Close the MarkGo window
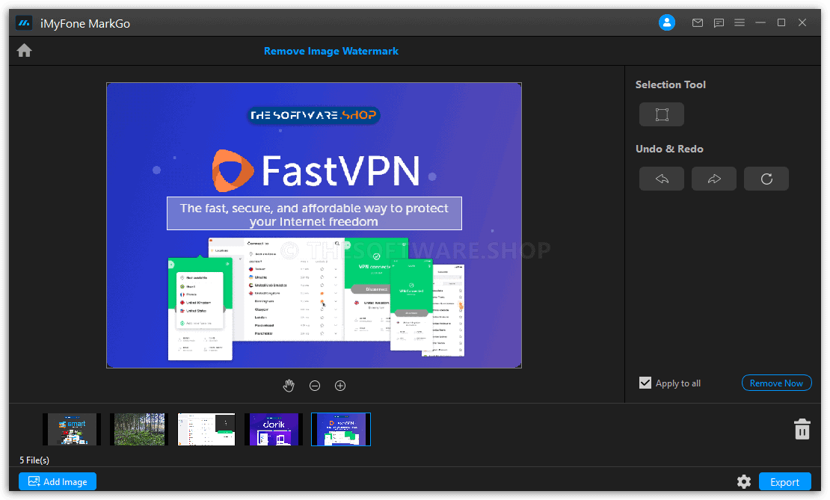Screen dimensions: 830x500 point(802,22)
